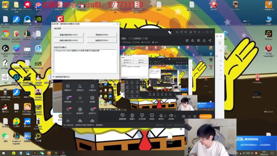Open the 房管助手 tool in side panel
277x156 pixels.
point(80,88)
